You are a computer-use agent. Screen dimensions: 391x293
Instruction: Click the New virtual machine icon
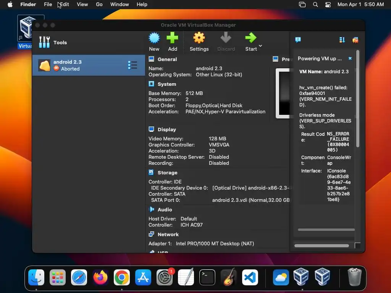coord(154,38)
